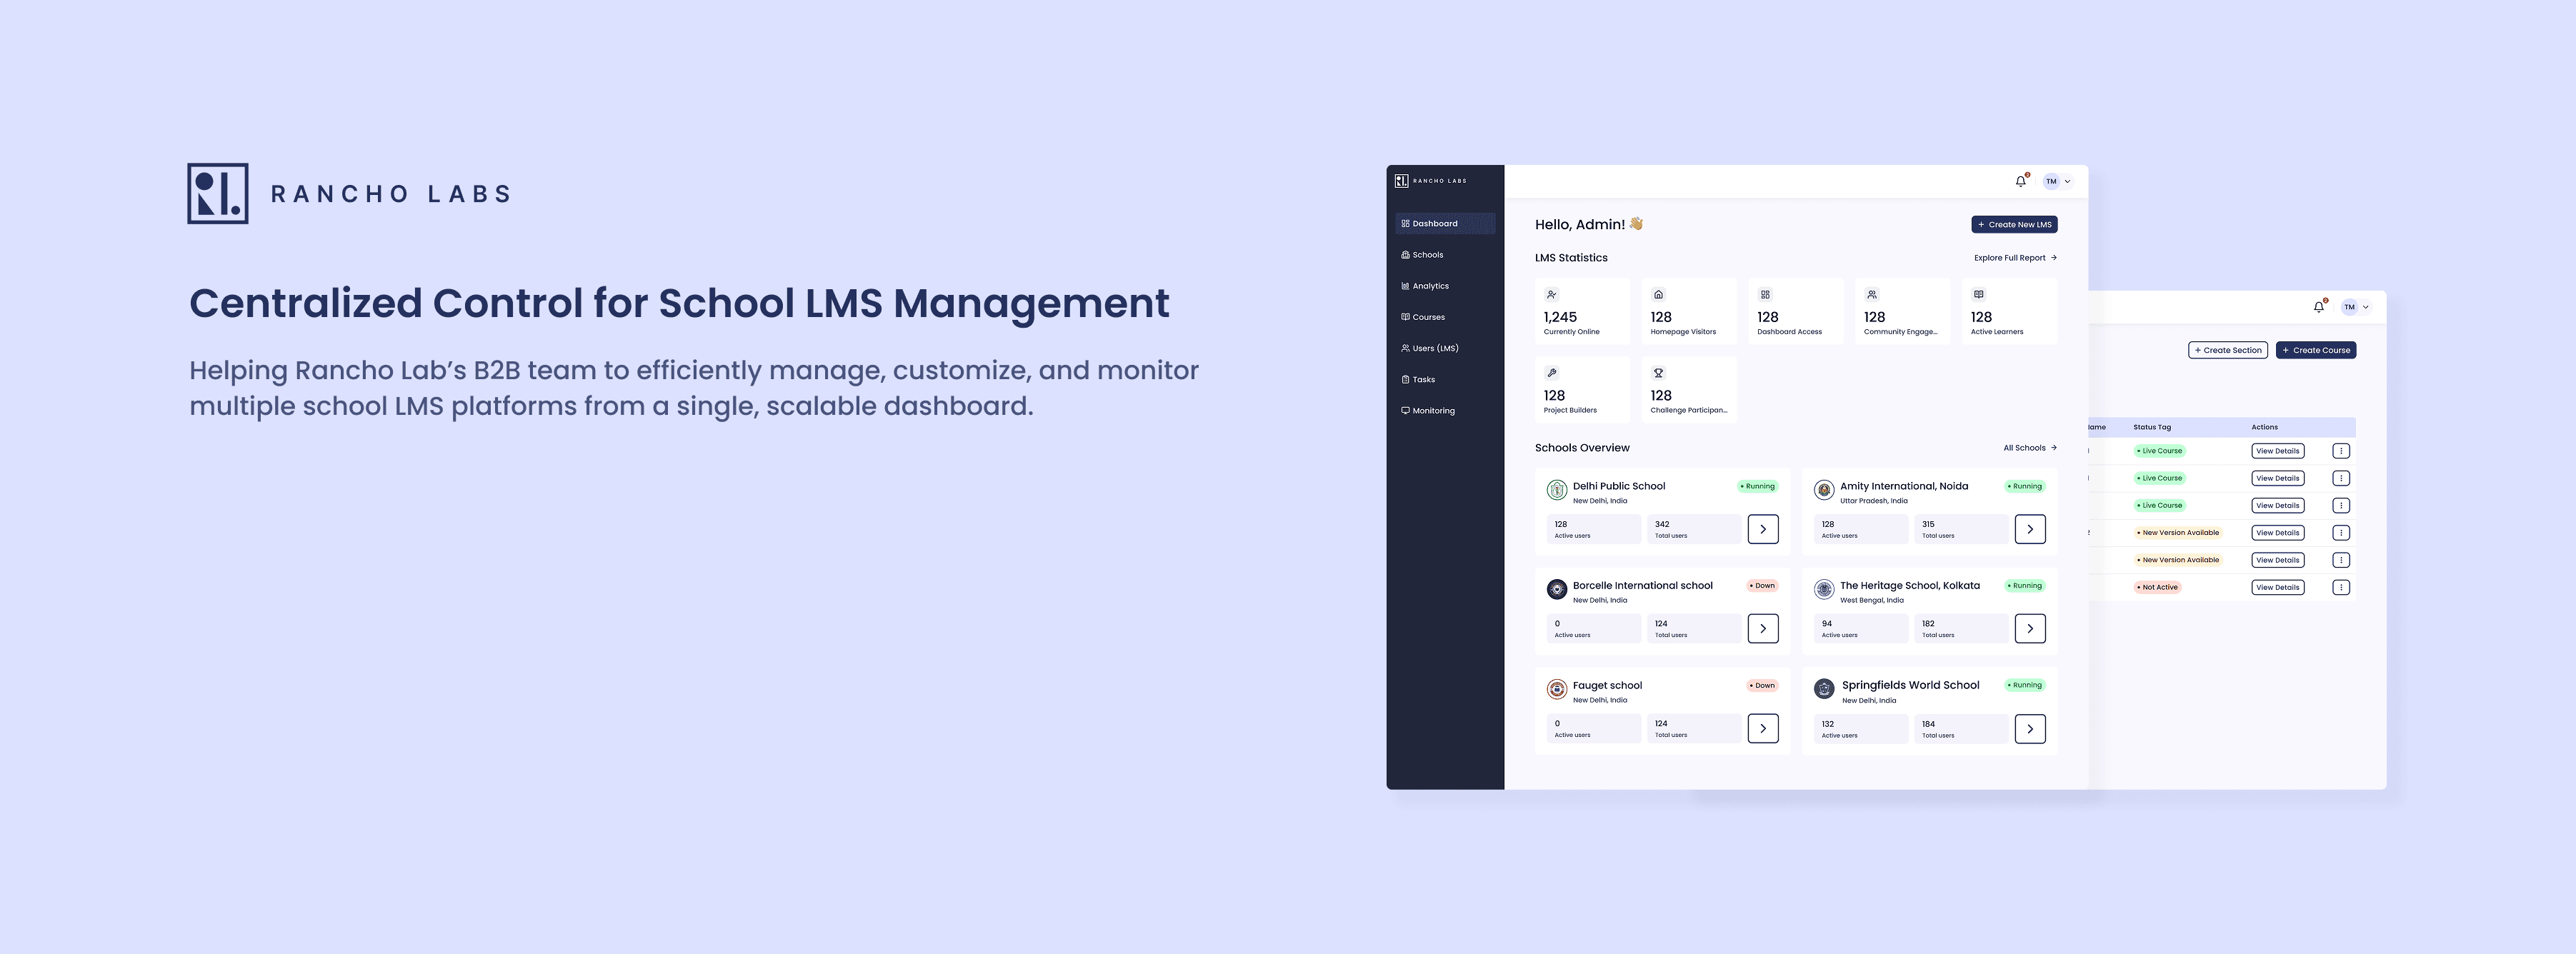Click the Currently Online statistics card

(x=1582, y=312)
